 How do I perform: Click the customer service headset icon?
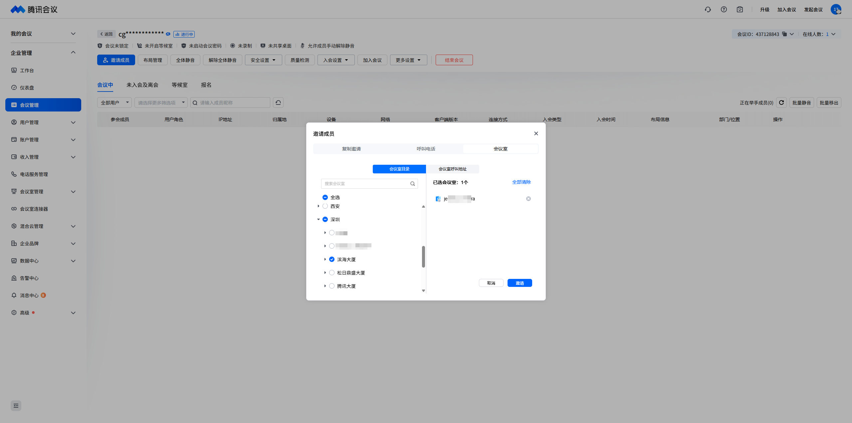[x=708, y=10]
